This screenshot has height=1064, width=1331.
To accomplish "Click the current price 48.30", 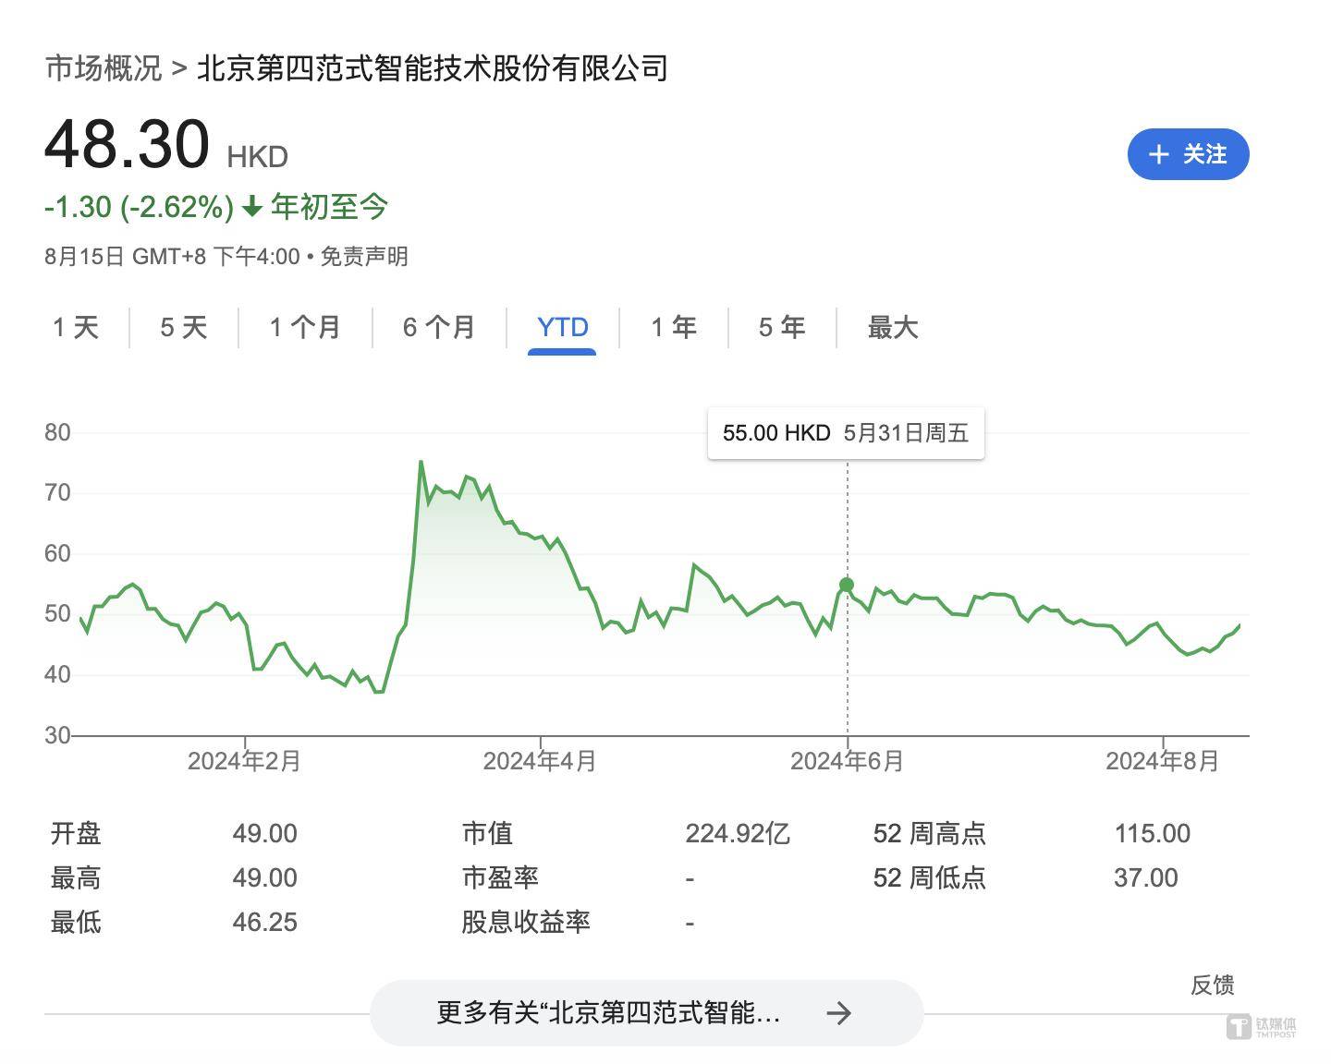I will [x=128, y=145].
